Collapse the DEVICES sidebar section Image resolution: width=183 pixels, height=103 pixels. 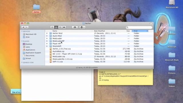[x=22, y=31]
